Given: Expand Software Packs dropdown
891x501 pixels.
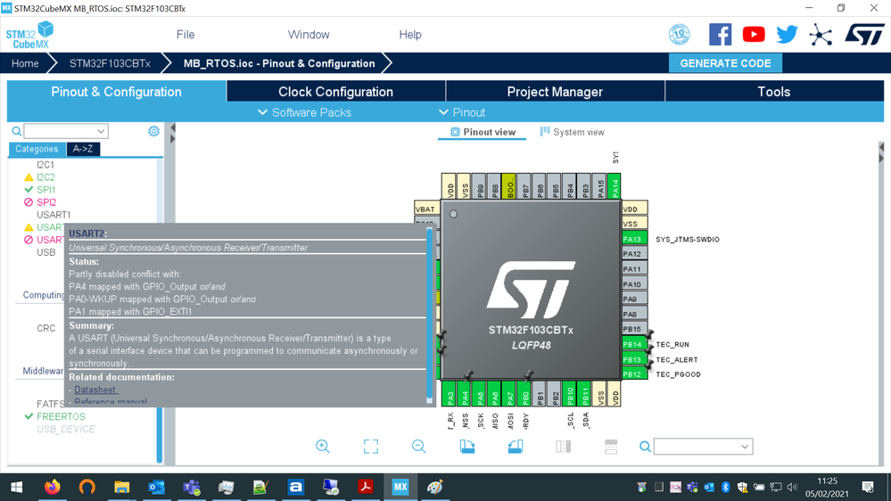Looking at the screenshot, I should (x=304, y=112).
